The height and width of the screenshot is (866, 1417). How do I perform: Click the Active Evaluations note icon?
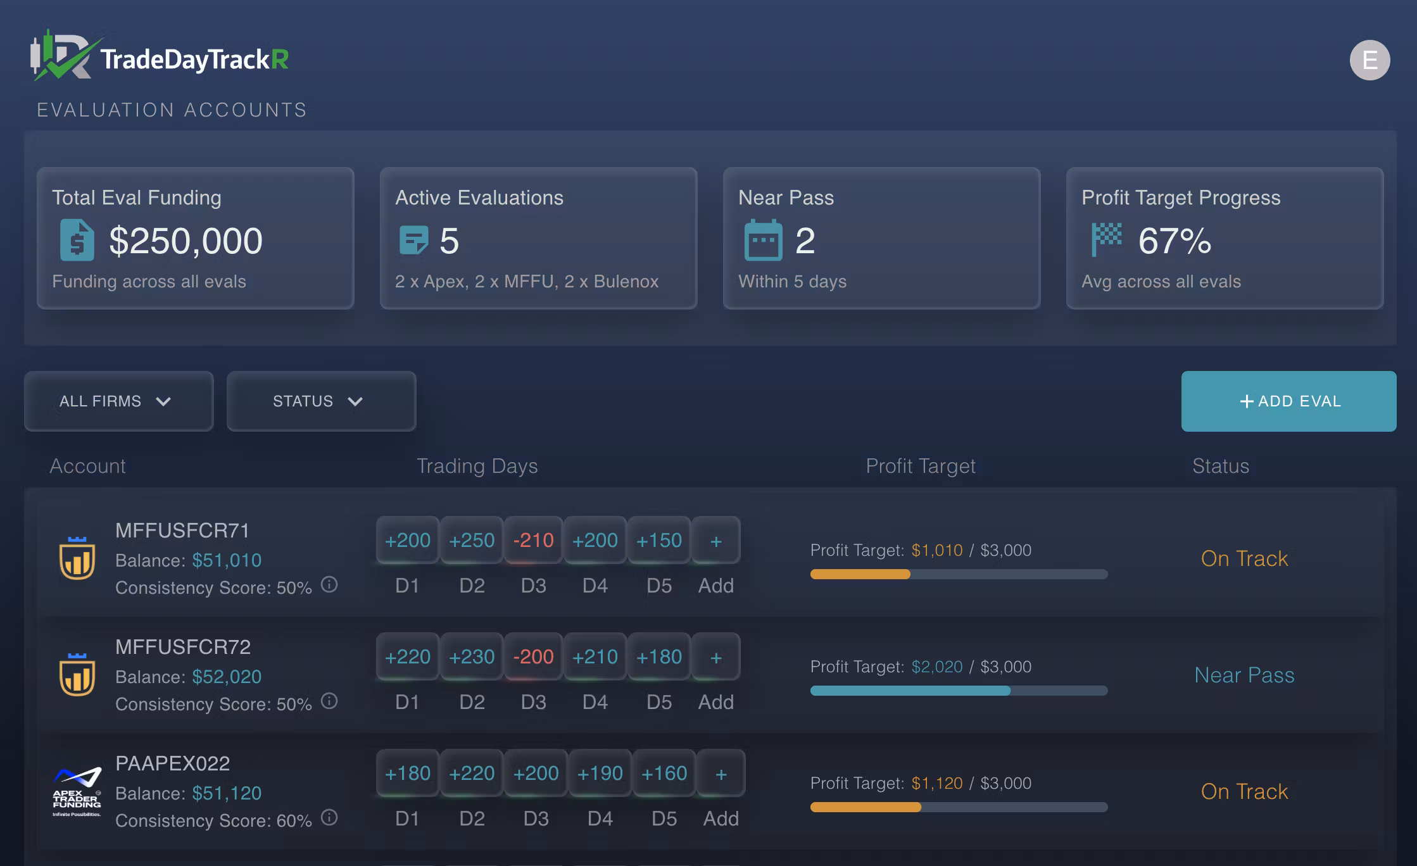[413, 241]
